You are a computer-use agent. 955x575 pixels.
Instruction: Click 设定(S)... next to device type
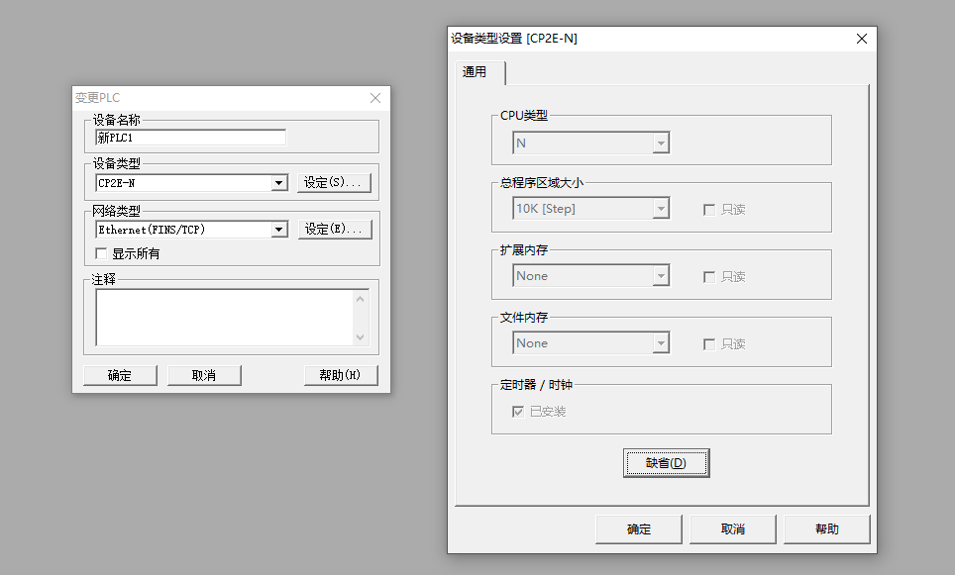tap(334, 183)
